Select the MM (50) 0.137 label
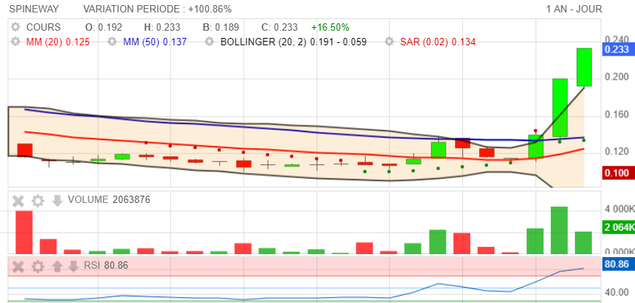 pyautogui.click(x=155, y=42)
